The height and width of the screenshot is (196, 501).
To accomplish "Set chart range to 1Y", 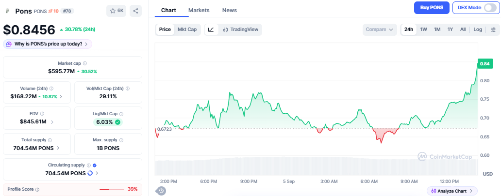I will [x=450, y=30].
